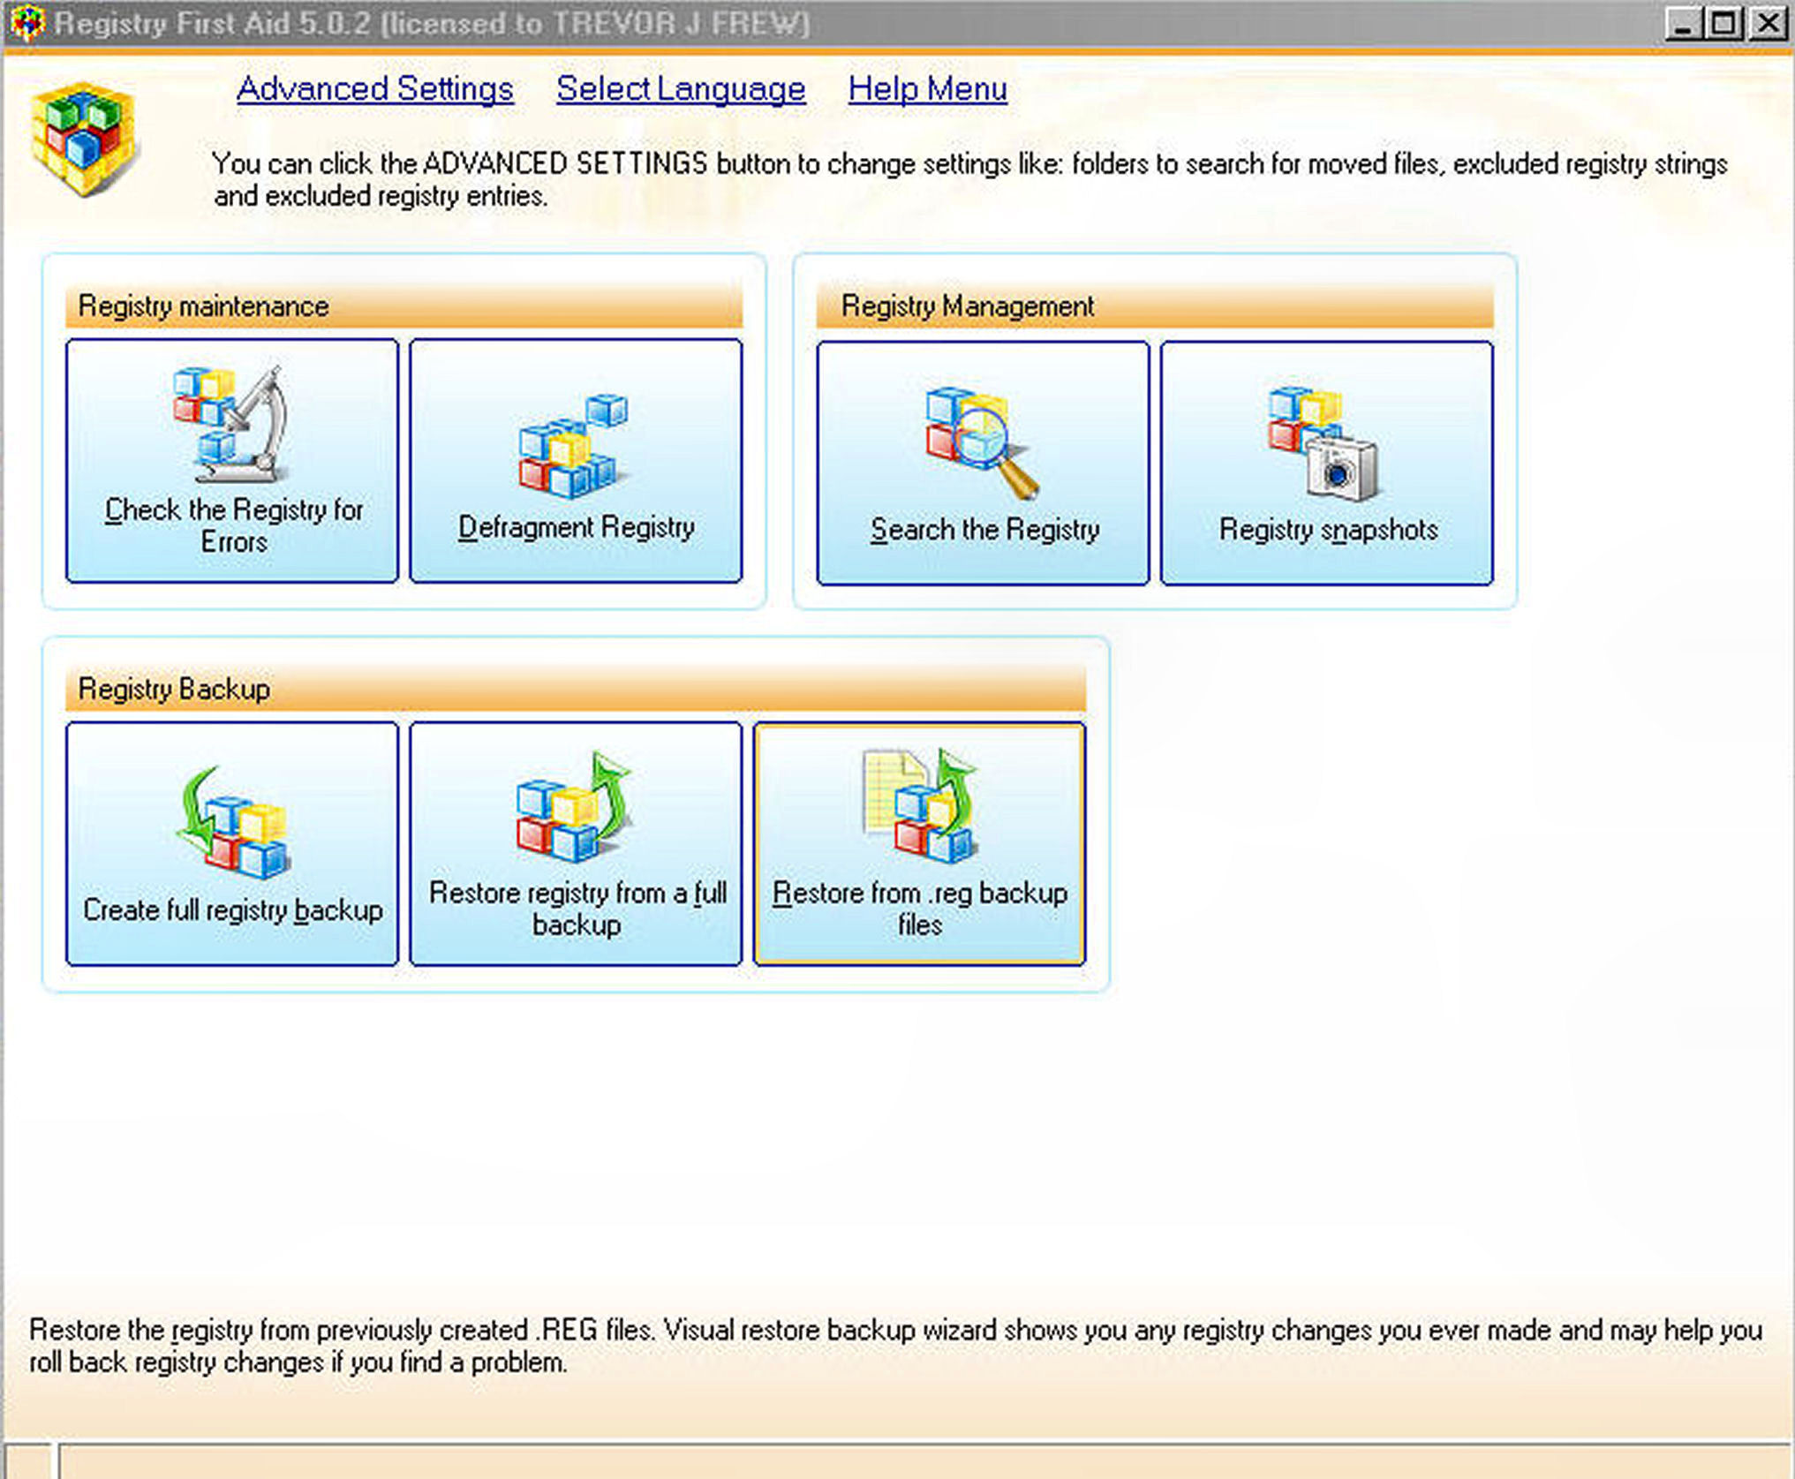Click the Registry First Aid title bar text
1795x1479 pixels.
point(432,24)
